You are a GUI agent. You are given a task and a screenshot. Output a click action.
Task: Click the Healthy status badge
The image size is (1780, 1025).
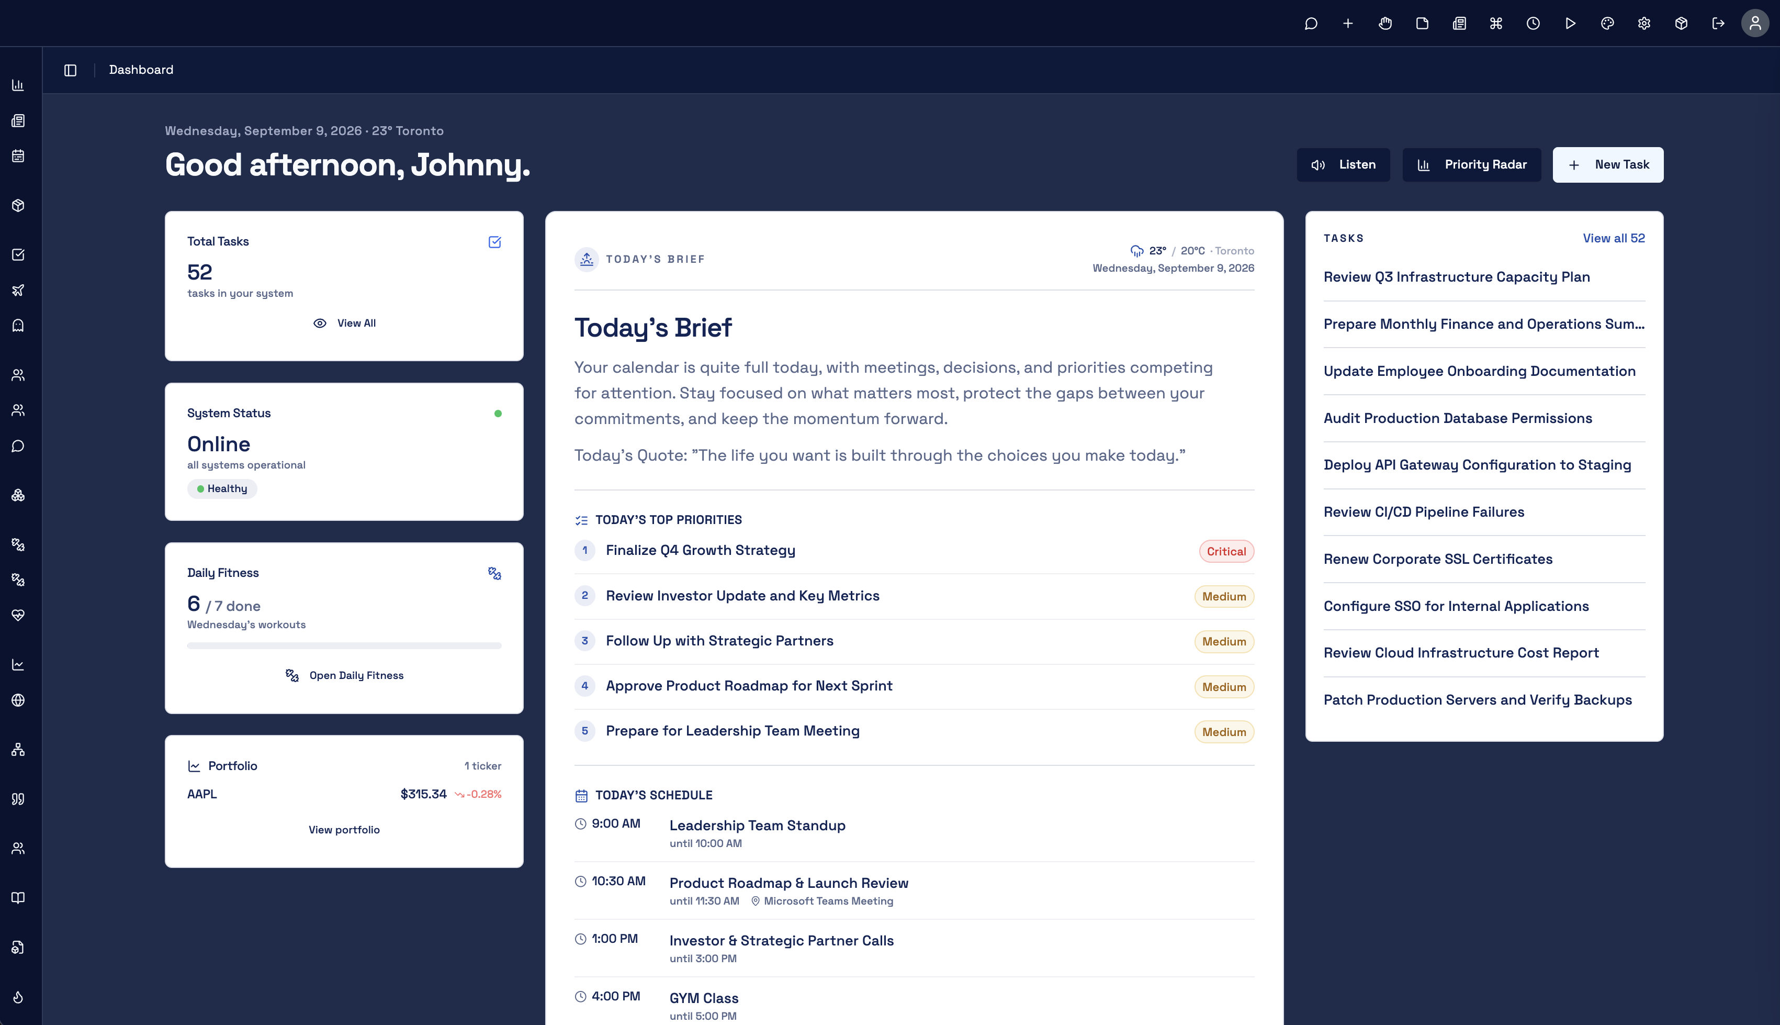click(222, 488)
